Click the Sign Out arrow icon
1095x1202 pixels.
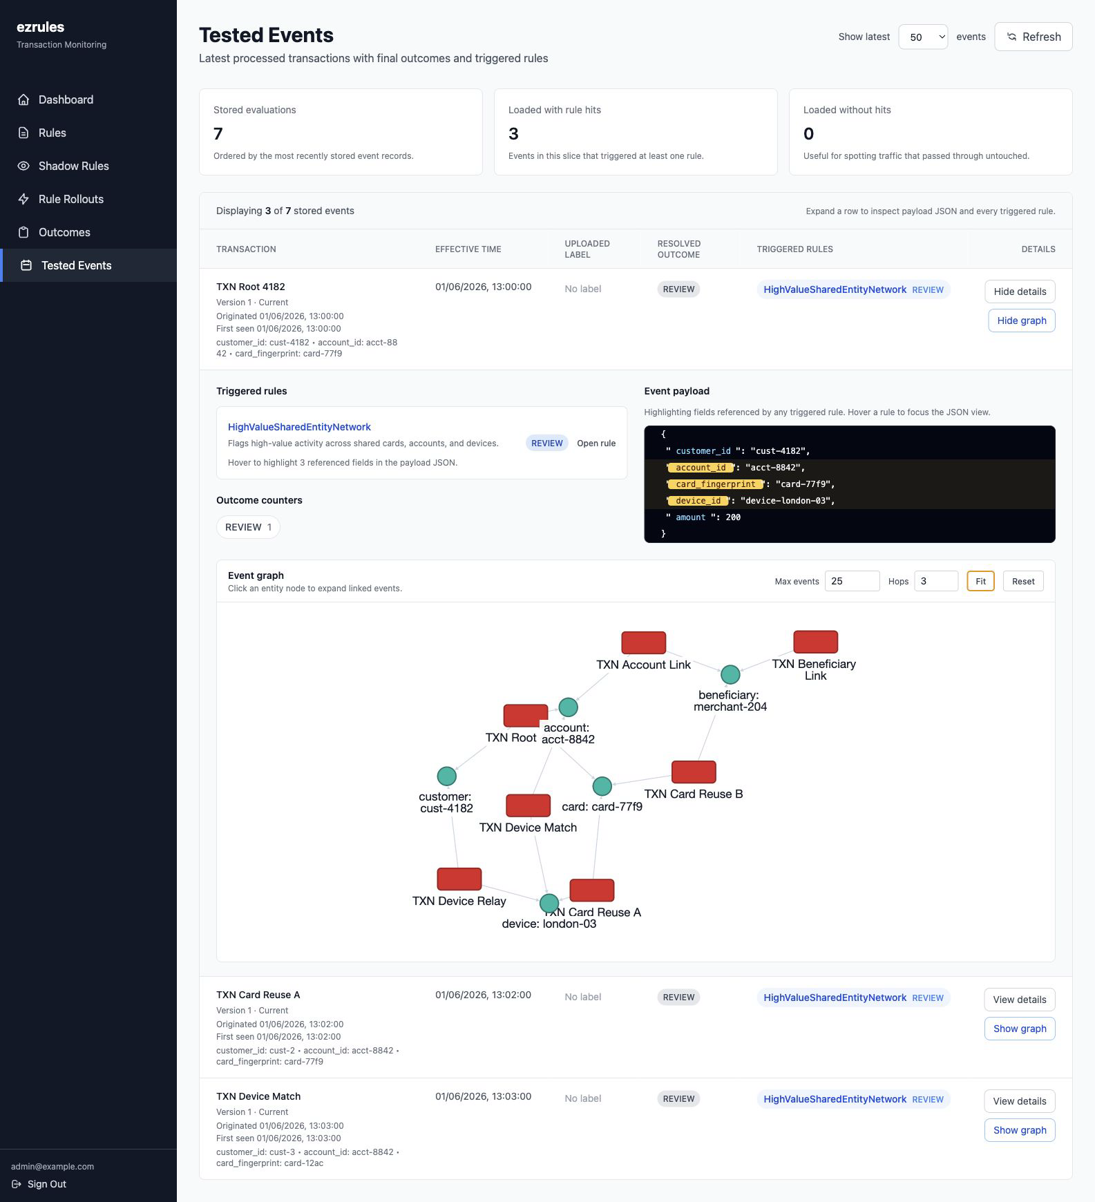tap(17, 1184)
